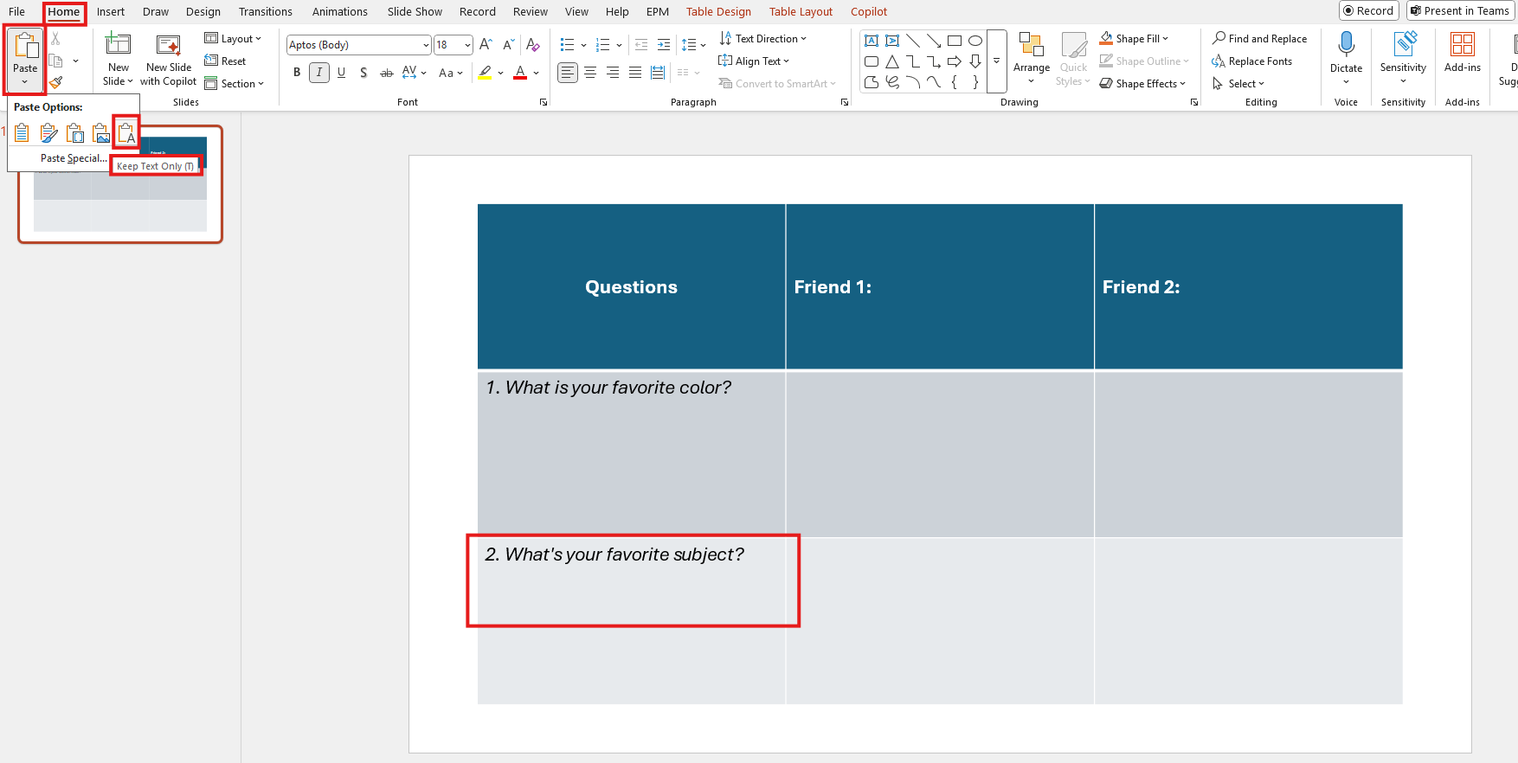Image resolution: width=1518 pixels, height=763 pixels.
Task: Open the Text Direction dropdown
Action: [762, 39]
